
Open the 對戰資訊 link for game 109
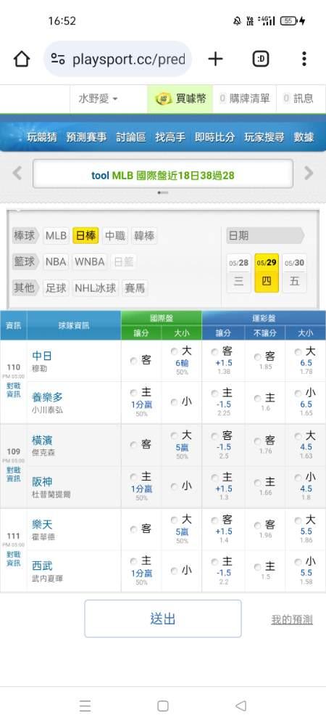coord(13,474)
